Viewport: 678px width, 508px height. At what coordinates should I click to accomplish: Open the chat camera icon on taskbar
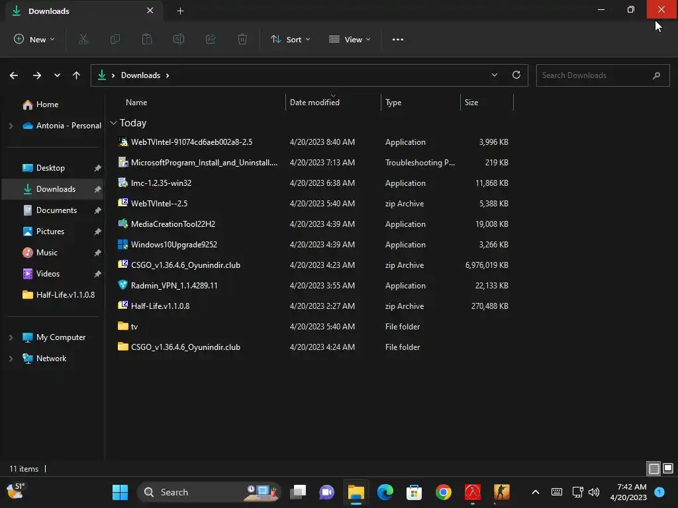(327, 492)
